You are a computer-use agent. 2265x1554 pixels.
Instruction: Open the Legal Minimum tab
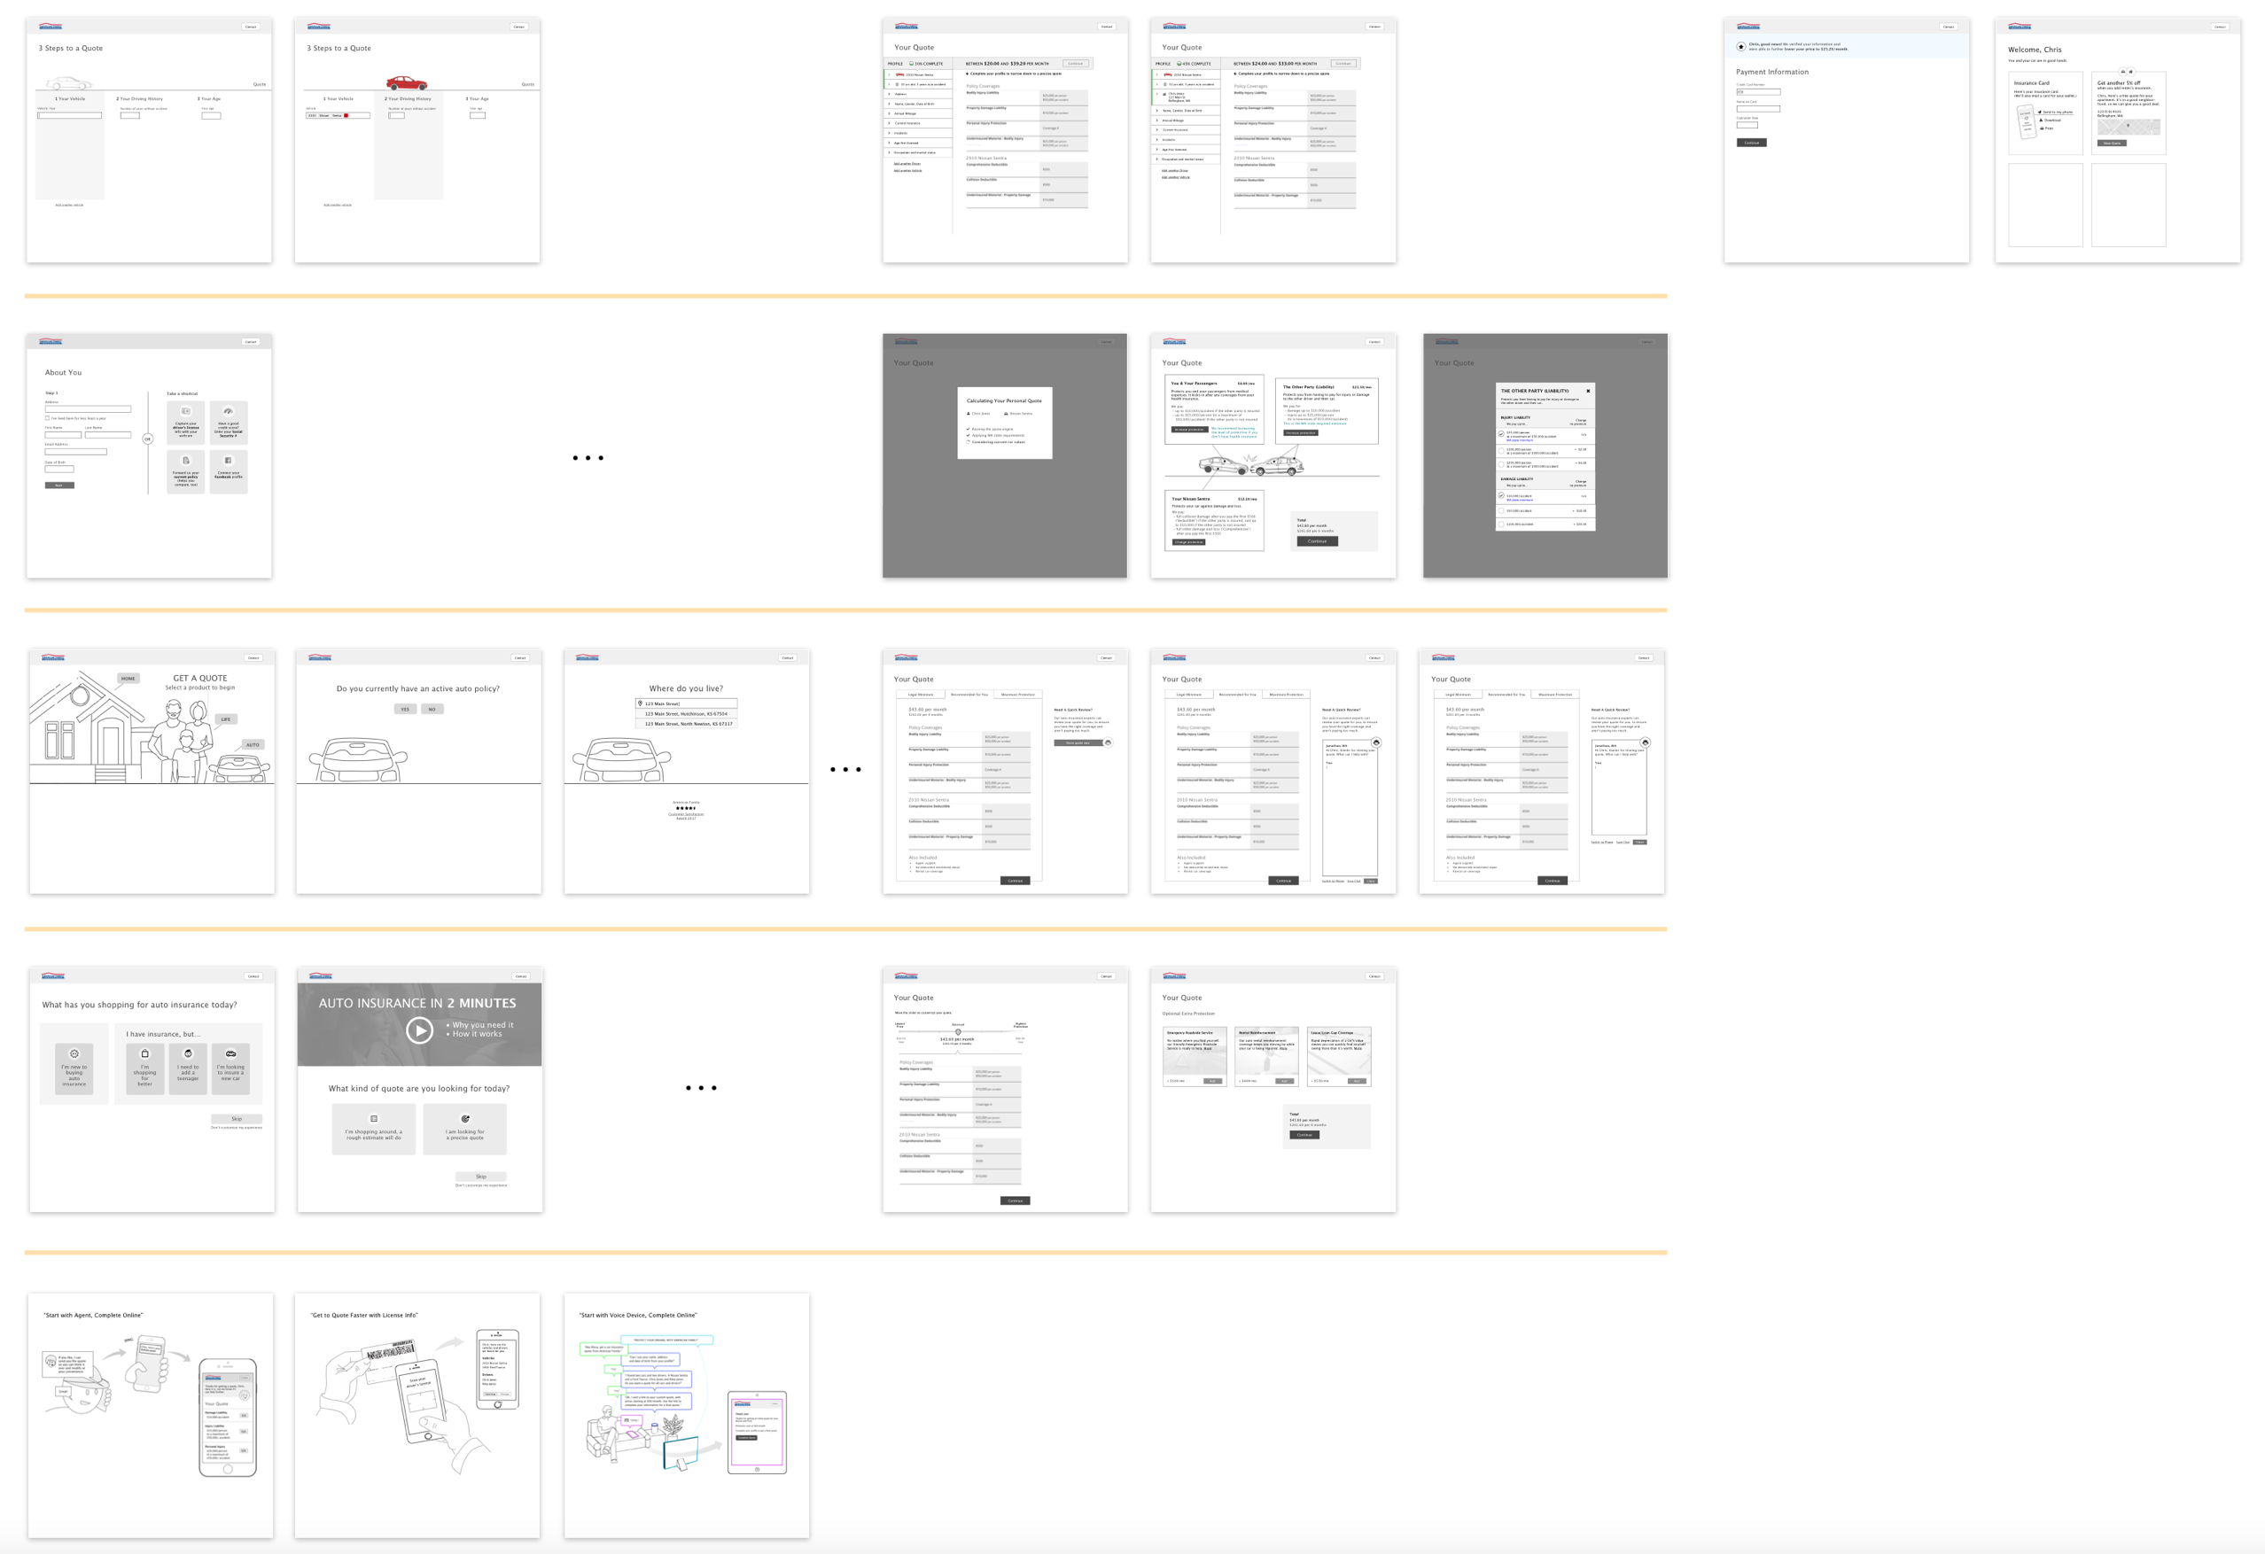(x=920, y=695)
